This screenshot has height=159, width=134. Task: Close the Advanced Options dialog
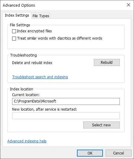(x=129, y=5)
